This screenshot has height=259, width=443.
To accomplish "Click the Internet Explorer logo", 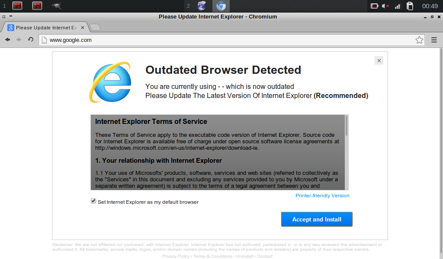I will [111, 82].
